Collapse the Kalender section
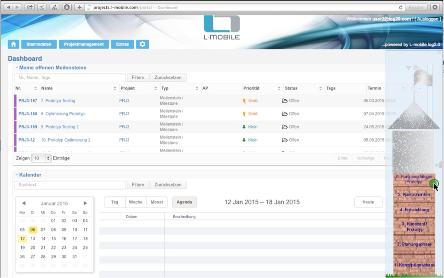Image resolution: width=444 pixels, height=278 pixels. point(17,175)
